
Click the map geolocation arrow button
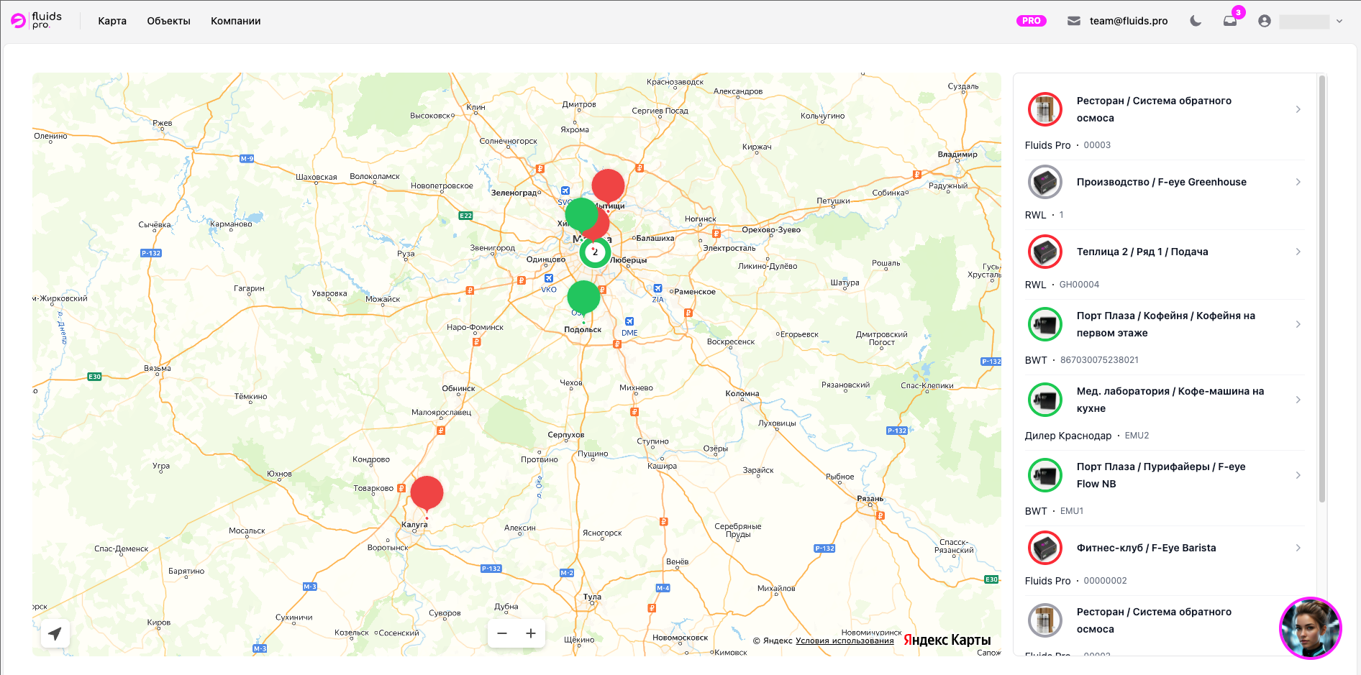point(55,633)
